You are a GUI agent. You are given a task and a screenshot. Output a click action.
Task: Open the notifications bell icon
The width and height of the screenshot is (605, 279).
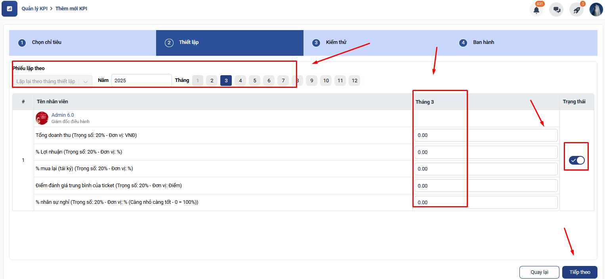536,10
